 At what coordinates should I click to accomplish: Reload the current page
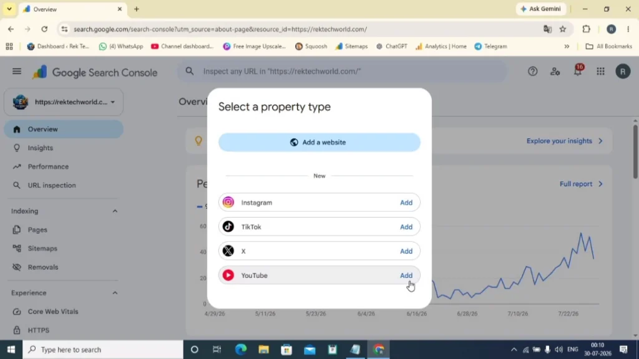point(44,29)
